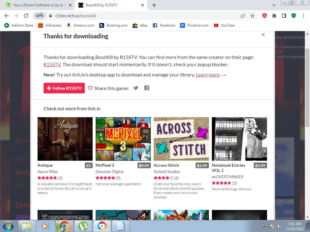This screenshot has height=232, width=310.
Task: Toggle the VPN badge in address bar
Action: (x=39, y=16)
